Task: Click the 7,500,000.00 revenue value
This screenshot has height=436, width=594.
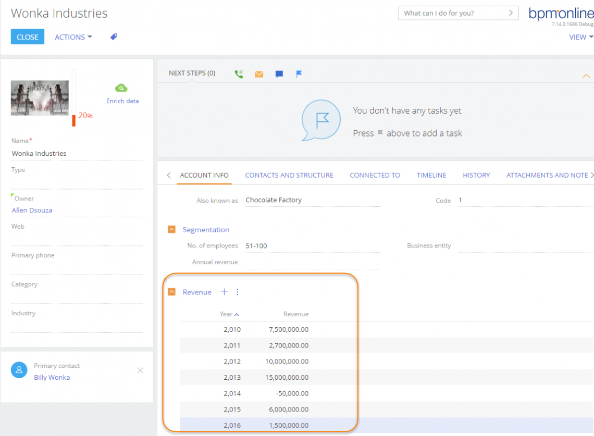Action: click(x=289, y=330)
